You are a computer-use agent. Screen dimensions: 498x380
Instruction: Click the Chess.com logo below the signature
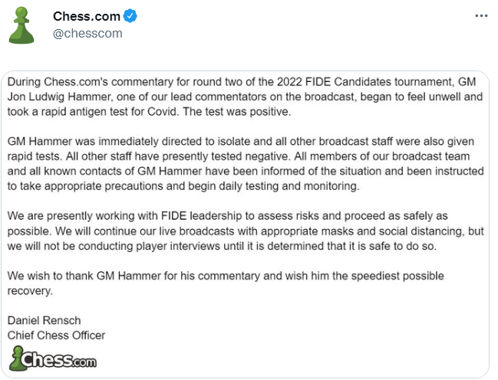click(54, 359)
